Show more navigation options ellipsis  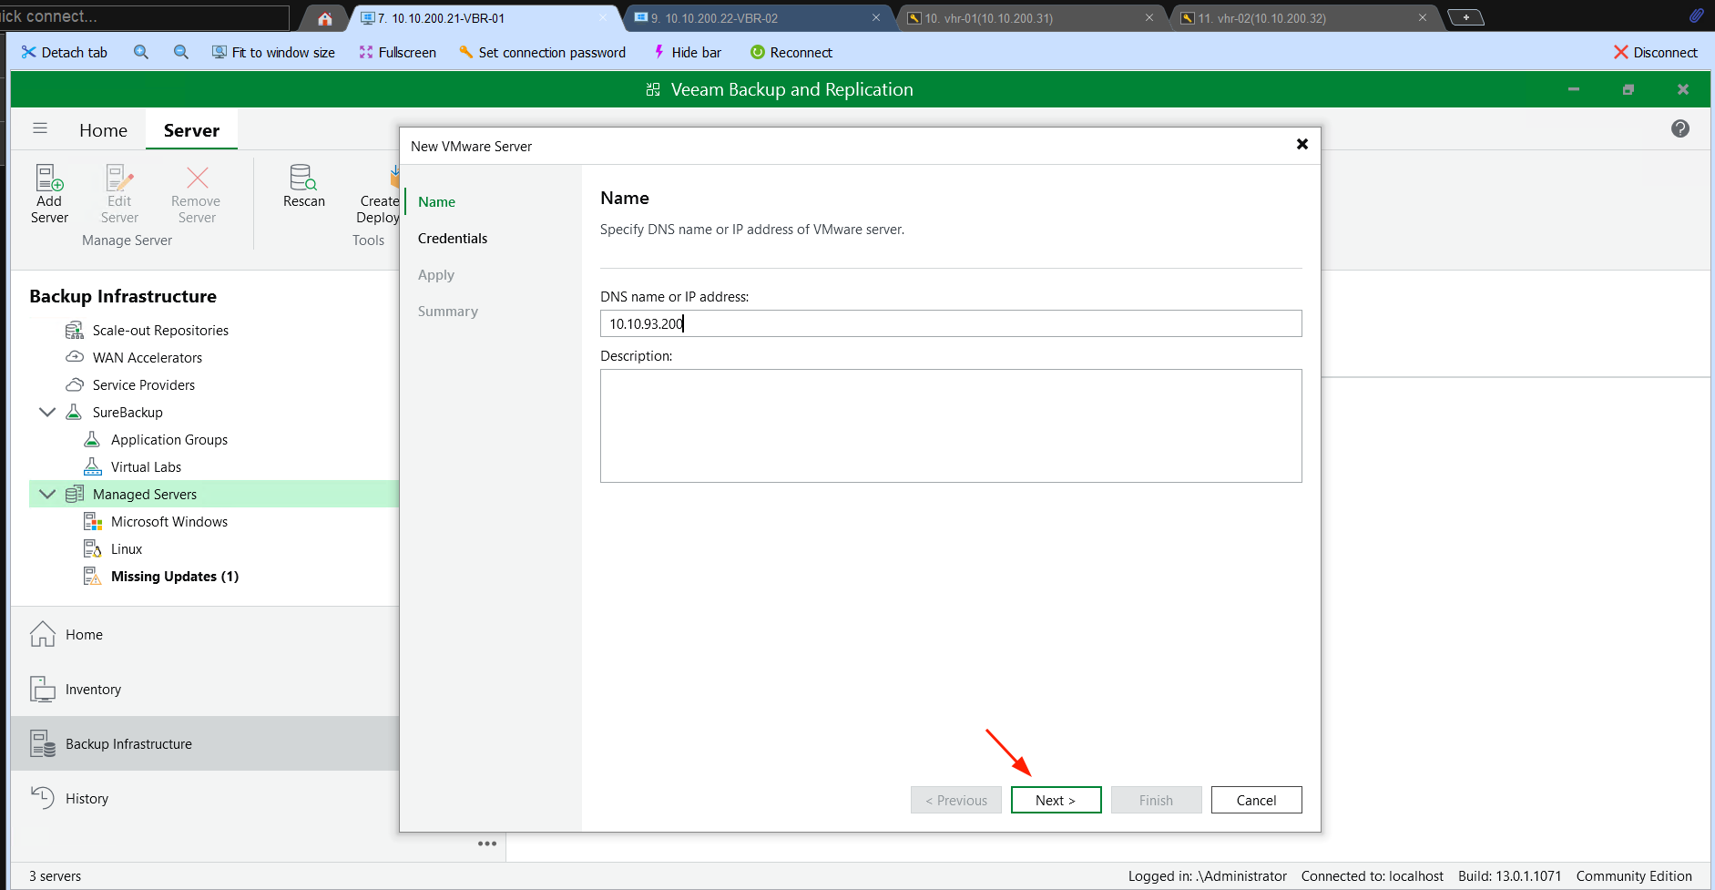coord(487,844)
